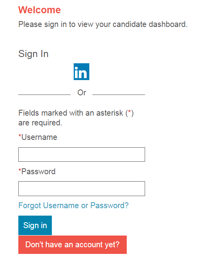The image size is (202, 266).
Task: Click the Sign In section heading
Action: pos(34,54)
